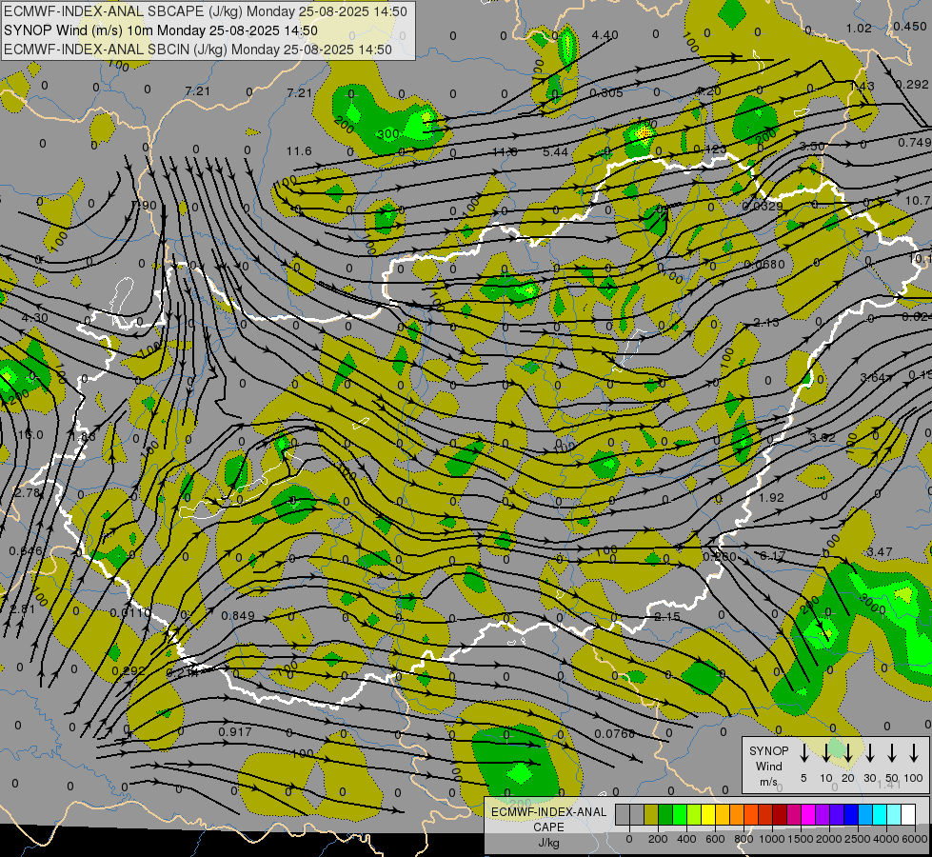
Task: Click the map value 0.749
Action: pos(914,142)
